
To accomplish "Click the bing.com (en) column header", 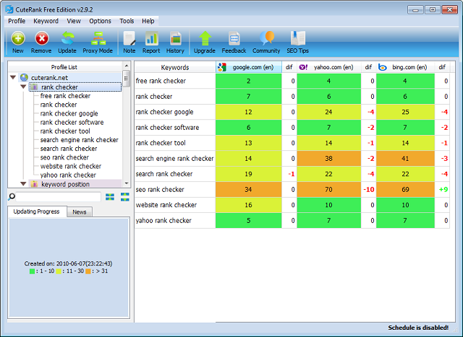I will click(406, 67).
